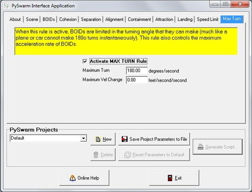
Task: Select the Max Turn tab
Action: point(232,19)
